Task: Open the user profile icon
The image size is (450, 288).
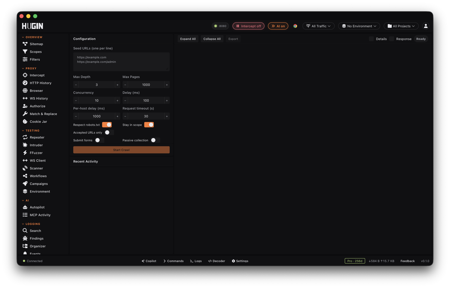Action: 426,26
